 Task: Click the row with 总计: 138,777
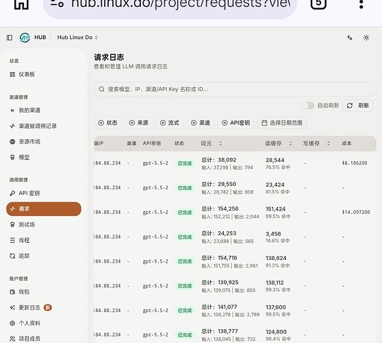point(235,333)
